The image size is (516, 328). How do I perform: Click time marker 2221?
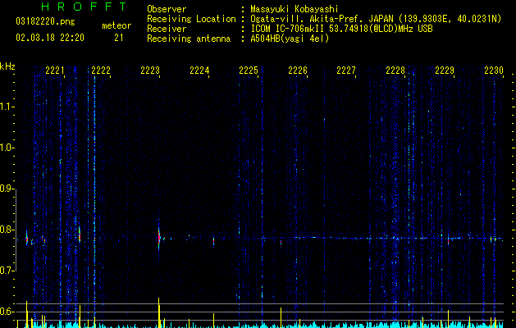[55, 71]
